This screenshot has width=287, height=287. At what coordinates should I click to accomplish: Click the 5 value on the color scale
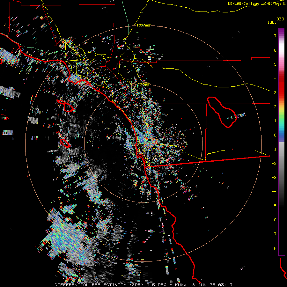(275, 64)
